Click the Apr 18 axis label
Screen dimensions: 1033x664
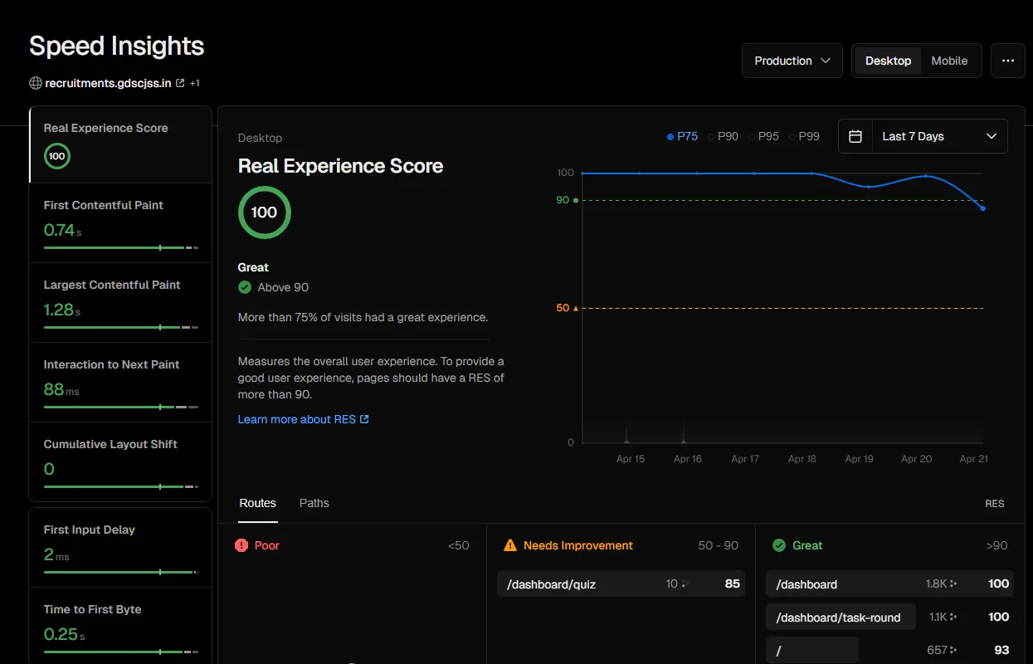(802, 458)
